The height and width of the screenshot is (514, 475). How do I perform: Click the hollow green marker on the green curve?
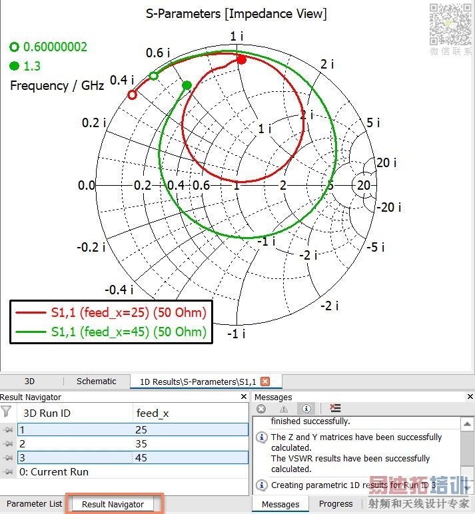tap(153, 76)
